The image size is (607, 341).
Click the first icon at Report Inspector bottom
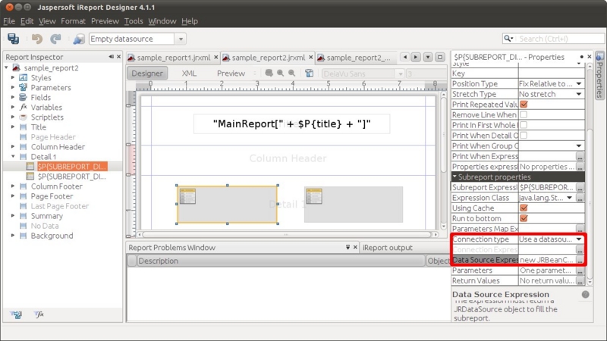tap(16, 314)
